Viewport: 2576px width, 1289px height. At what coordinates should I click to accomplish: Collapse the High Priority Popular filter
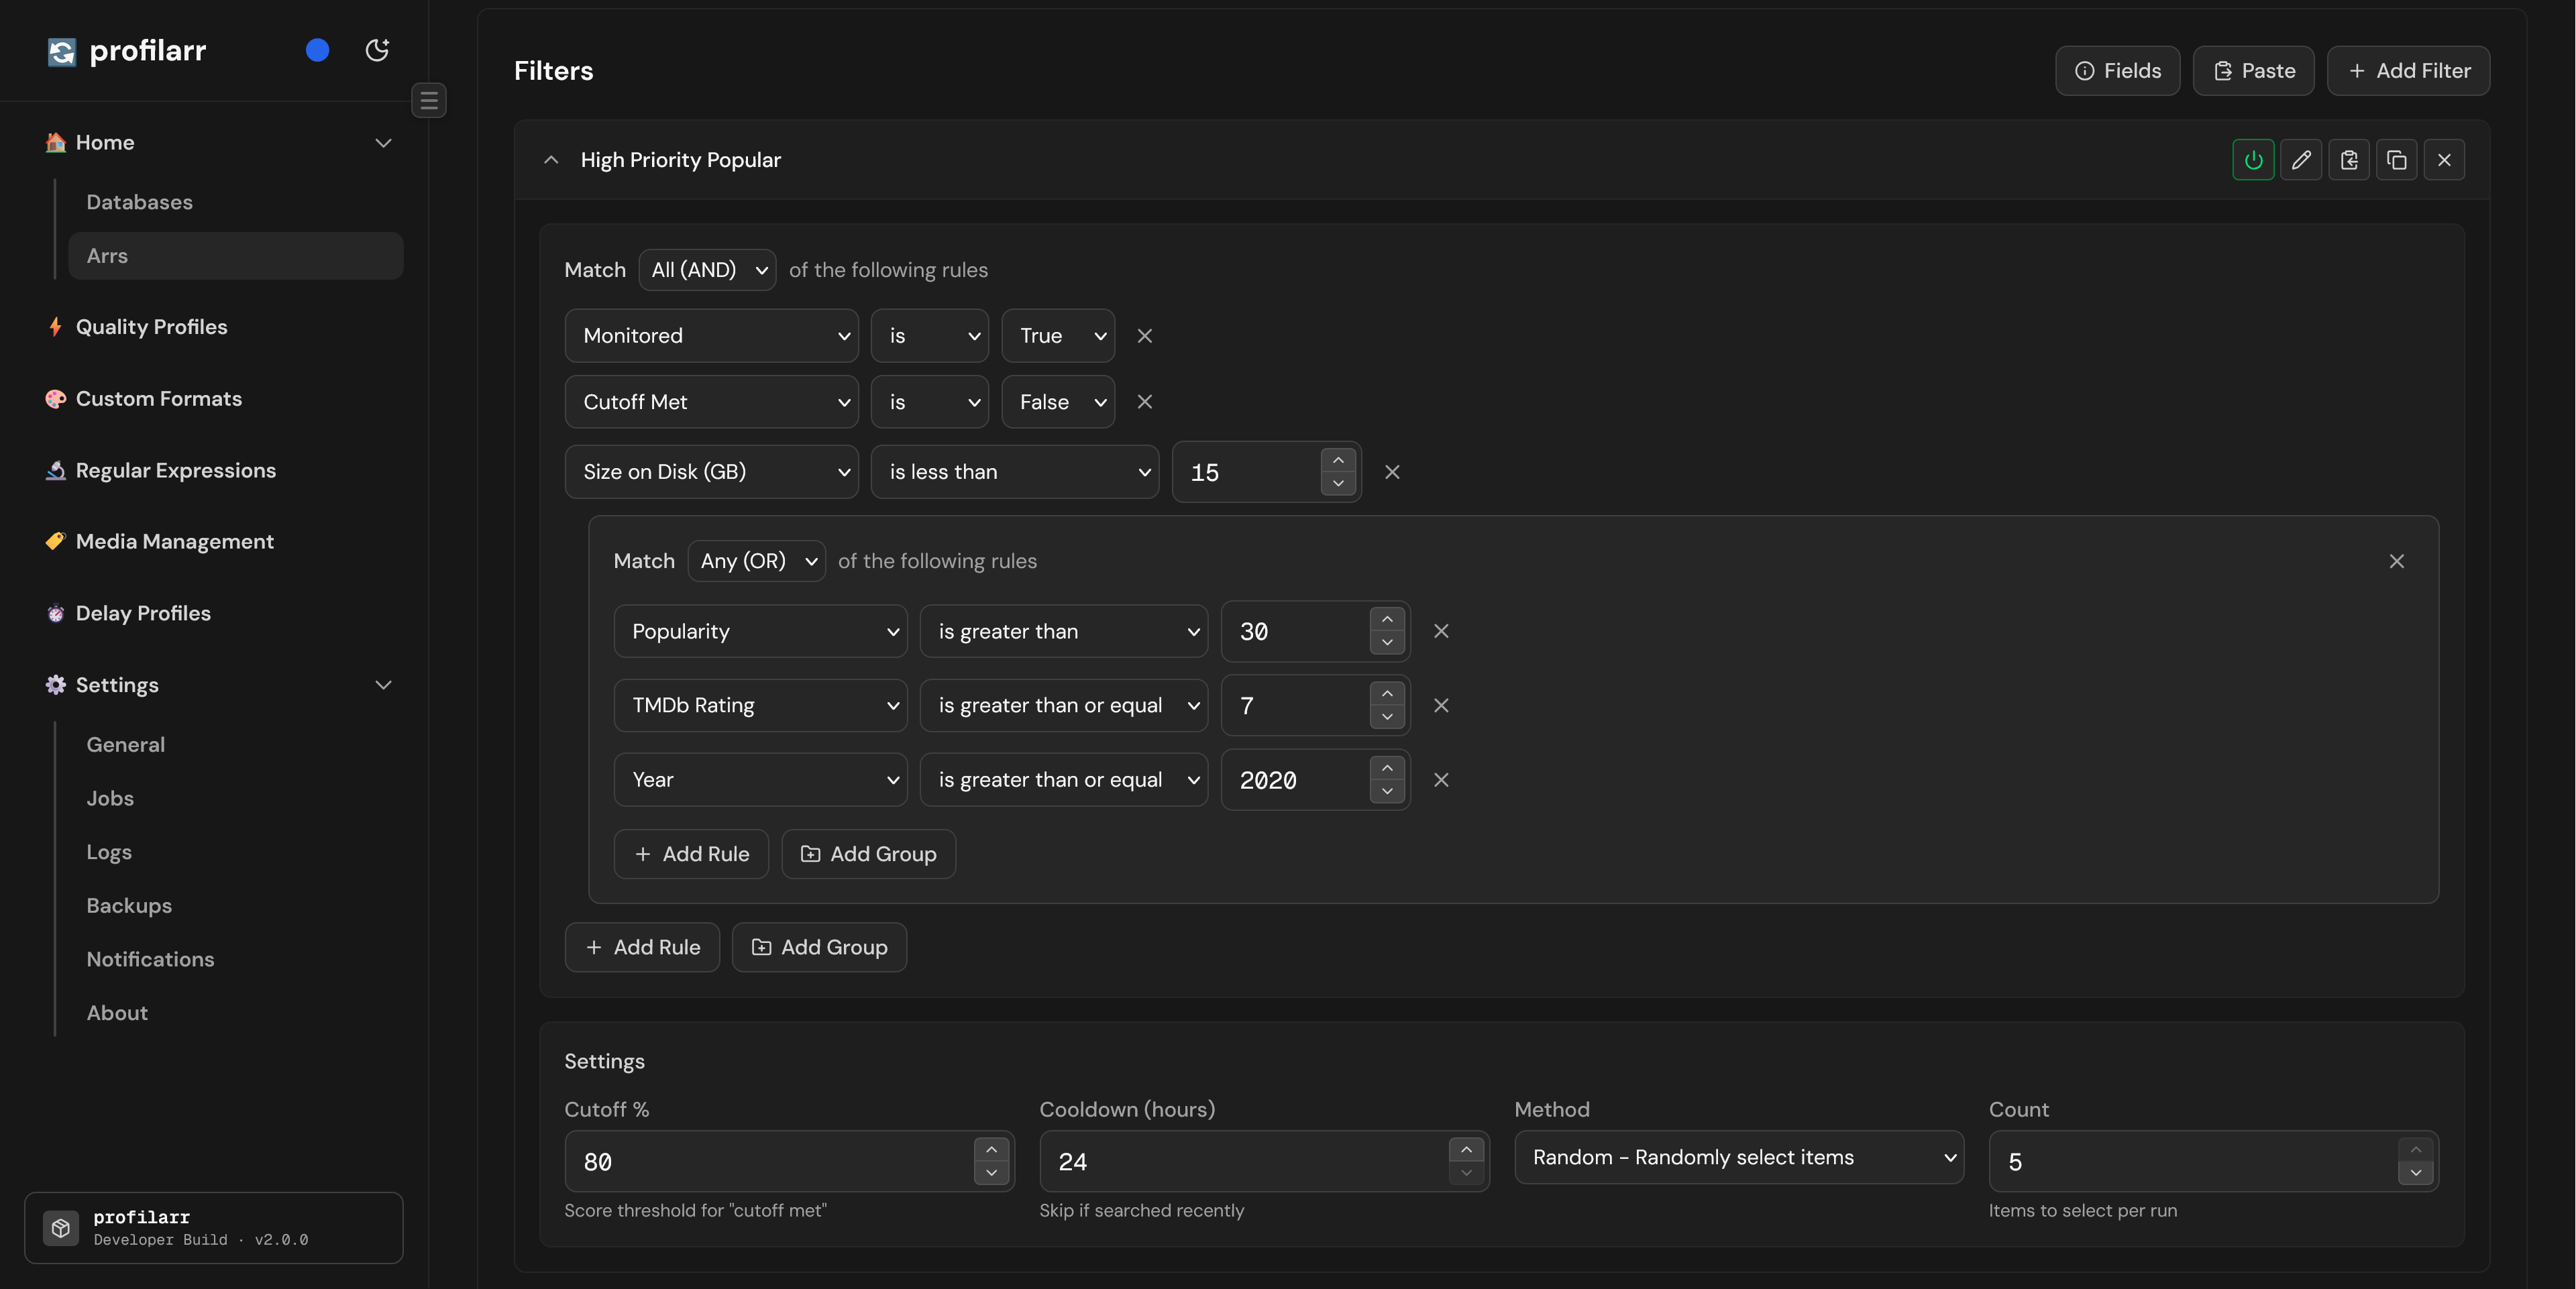coord(551,160)
